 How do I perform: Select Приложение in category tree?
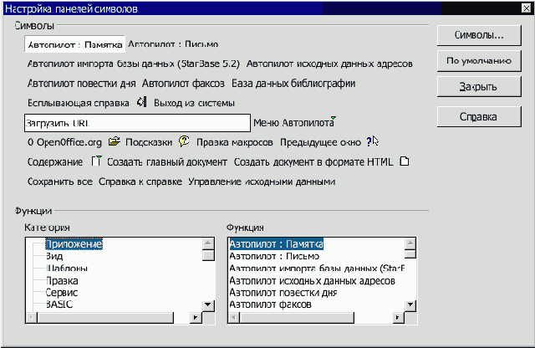(x=74, y=243)
